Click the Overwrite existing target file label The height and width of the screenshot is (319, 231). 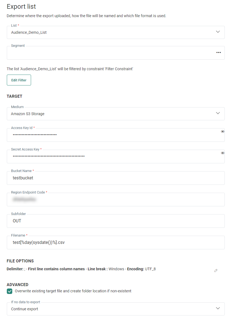(x=73, y=291)
